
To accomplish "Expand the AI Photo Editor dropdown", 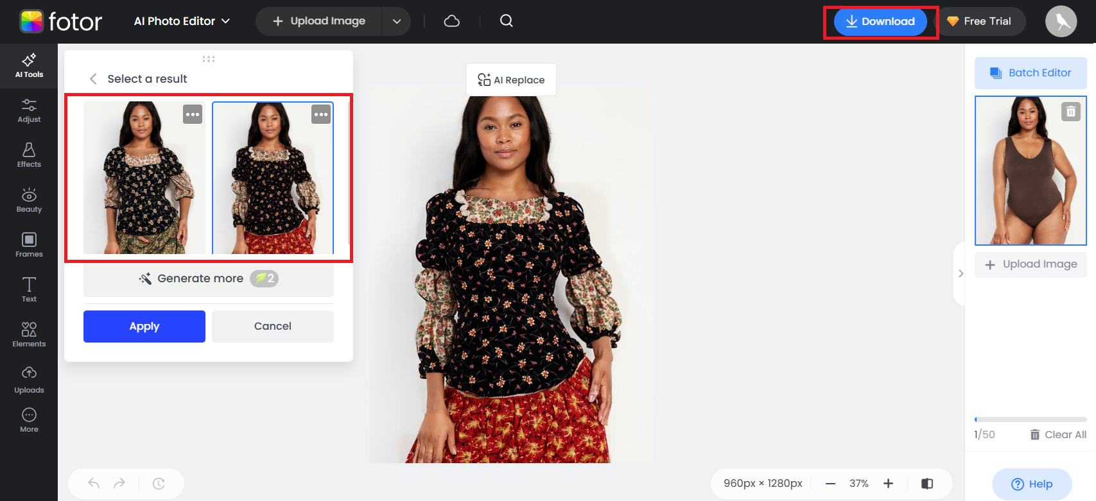I will pyautogui.click(x=182, y=21).
